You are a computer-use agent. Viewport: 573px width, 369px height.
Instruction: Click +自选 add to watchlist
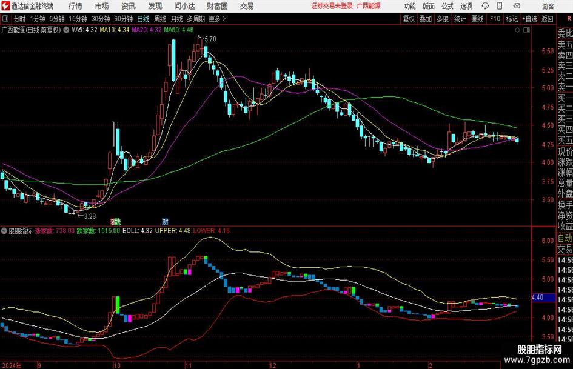click(x=529, y=19)
